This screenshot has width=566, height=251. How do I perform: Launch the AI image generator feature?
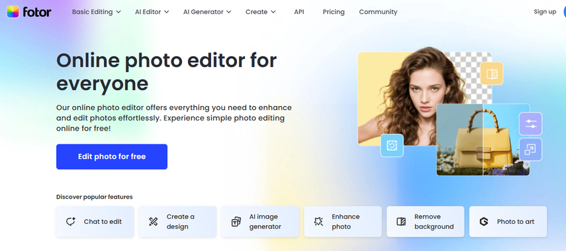tap(260, 221)
